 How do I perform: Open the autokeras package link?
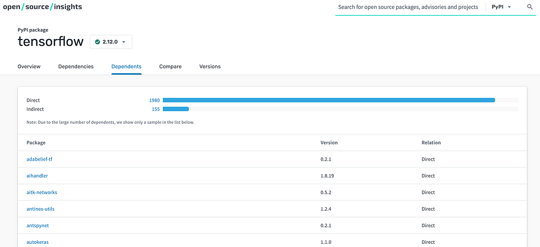(37, 242)
